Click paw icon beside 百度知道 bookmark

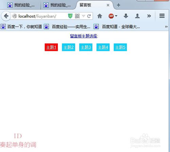pyautogui.click(x=96, y=27)
